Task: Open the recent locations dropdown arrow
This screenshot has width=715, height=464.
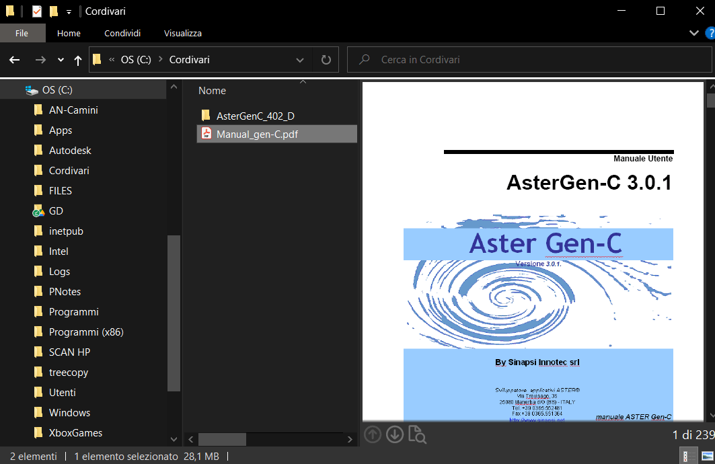Action: (61, 60)
